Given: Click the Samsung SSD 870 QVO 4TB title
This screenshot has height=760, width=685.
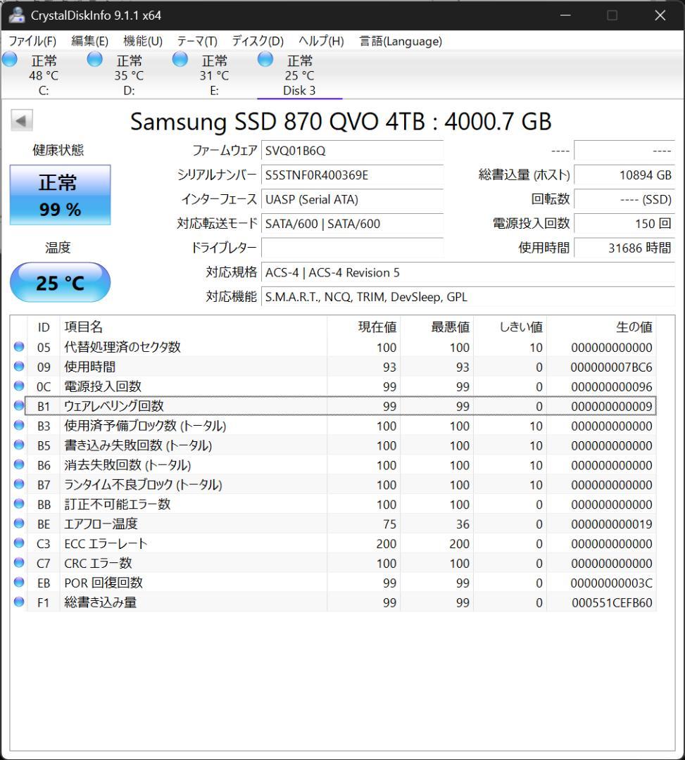Looking at the screenshot, I should [x=341, y=121].
